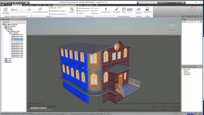Viewport: 204px width, 115px height.
Task: Click the Navisworks application N button
Action: [2, 3]
